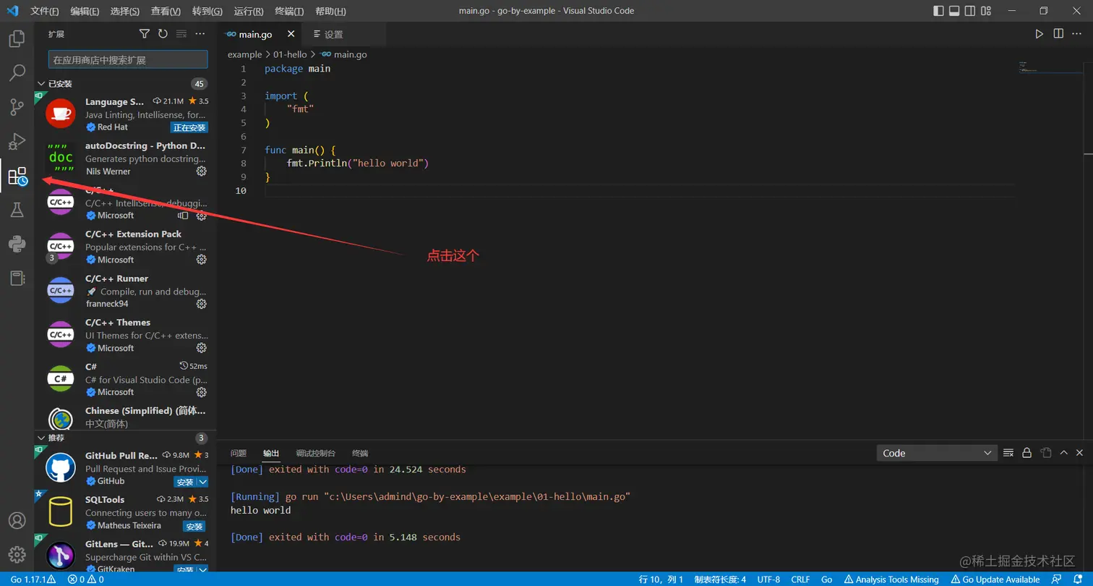This screenshot has width=1093, height=586.
Task: Open the Run and Debug view
Action: pos(17,141)
